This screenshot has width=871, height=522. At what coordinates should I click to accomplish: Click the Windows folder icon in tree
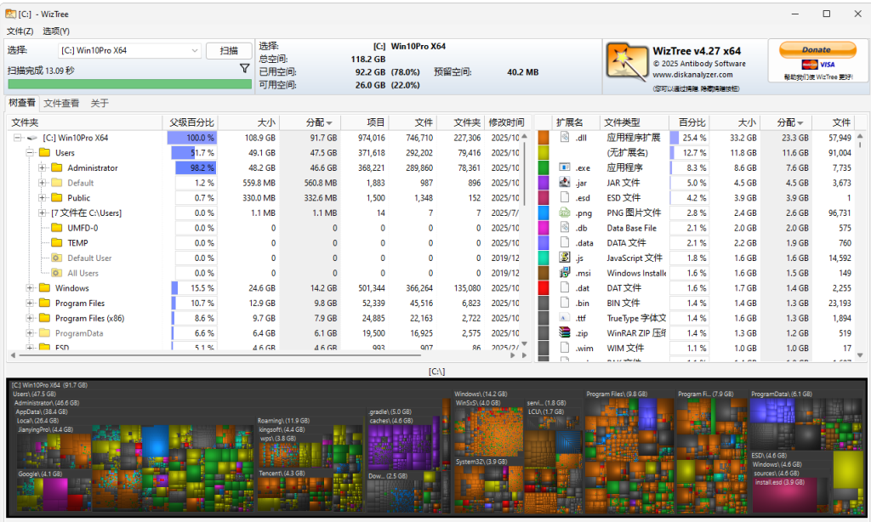[x=44, y=288]
